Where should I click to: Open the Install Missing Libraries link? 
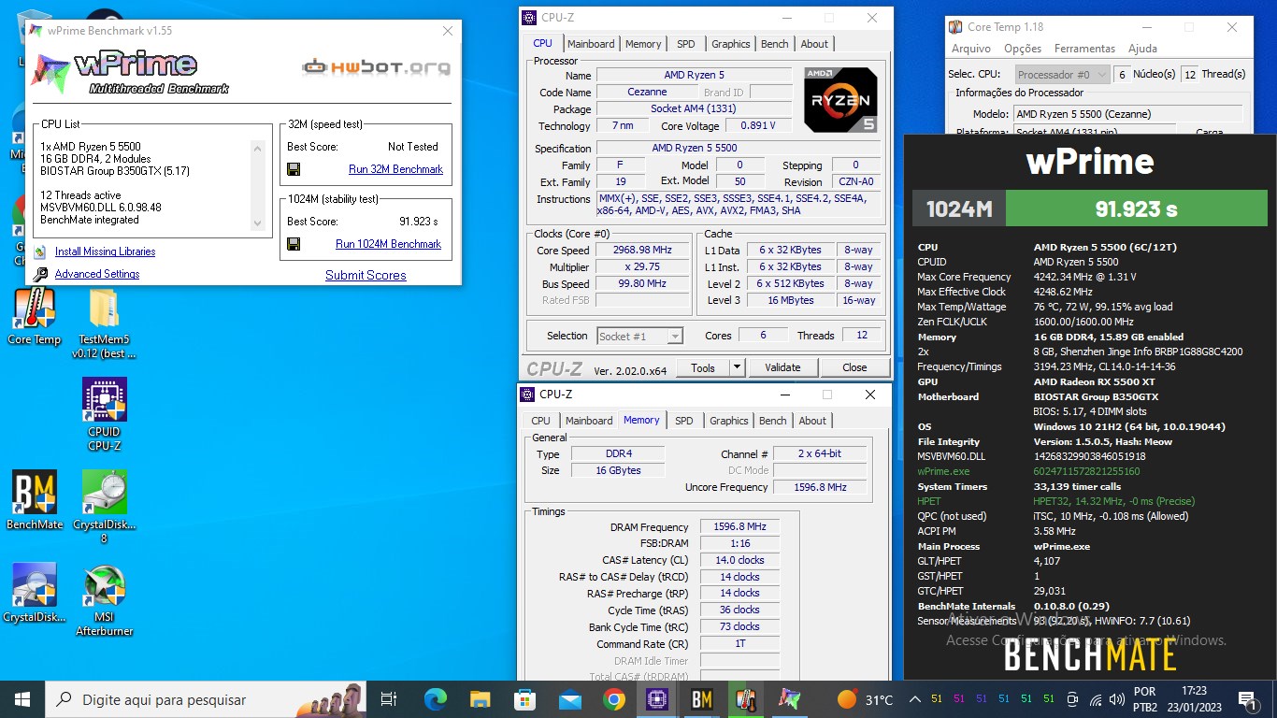105,251
